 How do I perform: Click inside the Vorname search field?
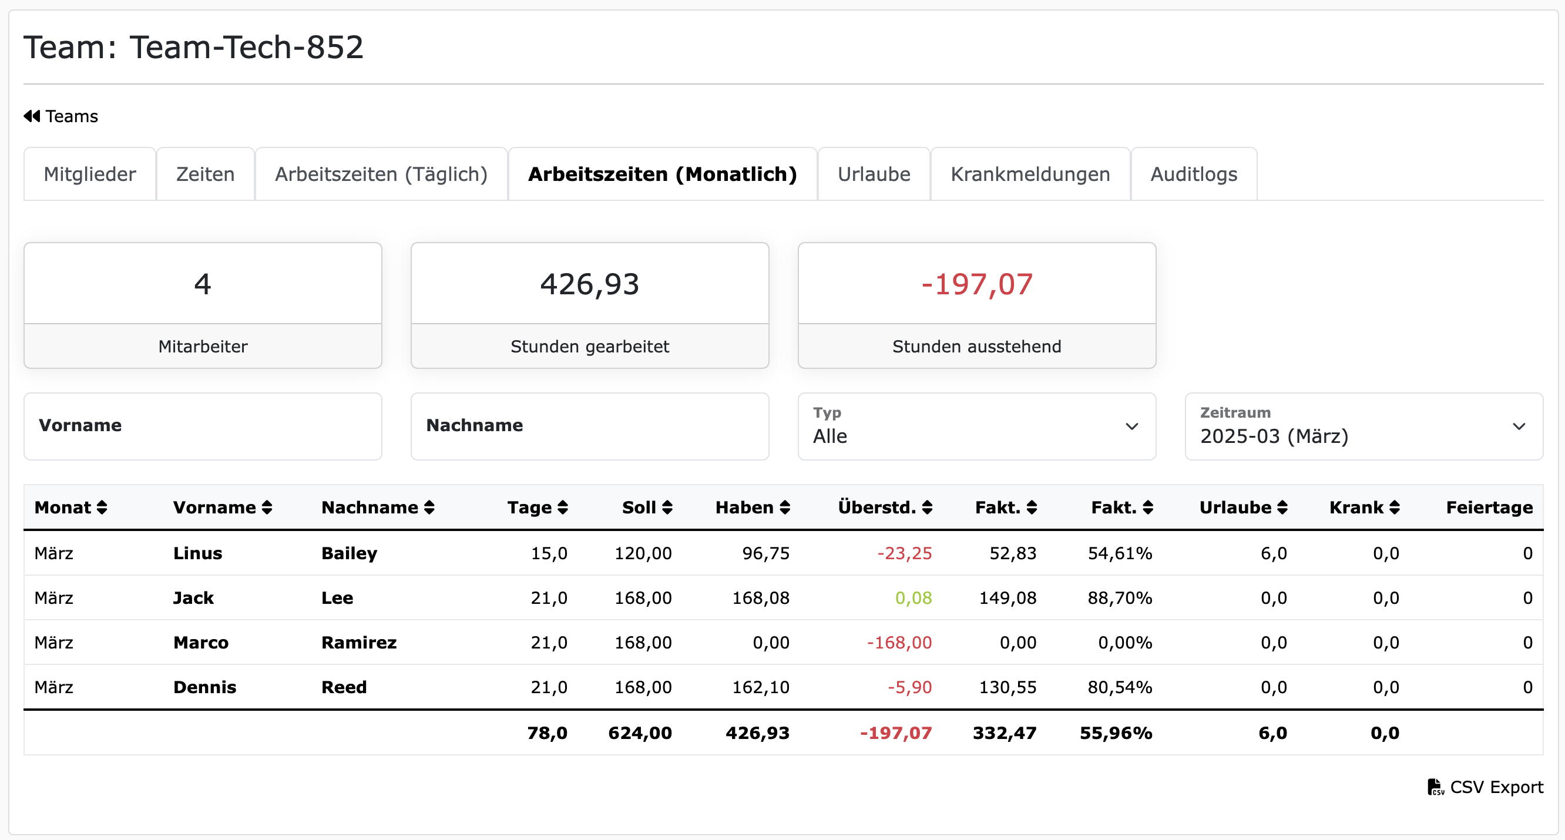(203, 426)
